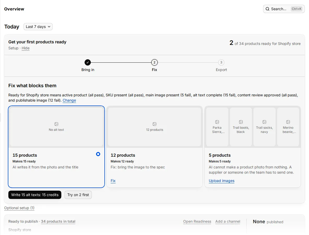This screenshot has width=309, height=235.
Task: Hide the setup panel
Action: [x=26, y=48]
